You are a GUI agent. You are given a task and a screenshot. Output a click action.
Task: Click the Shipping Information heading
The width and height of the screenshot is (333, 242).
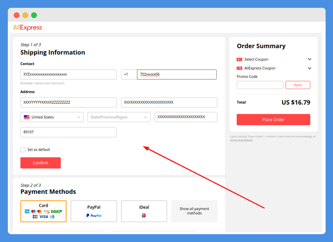pyautogui.click(x=53, y=53)
